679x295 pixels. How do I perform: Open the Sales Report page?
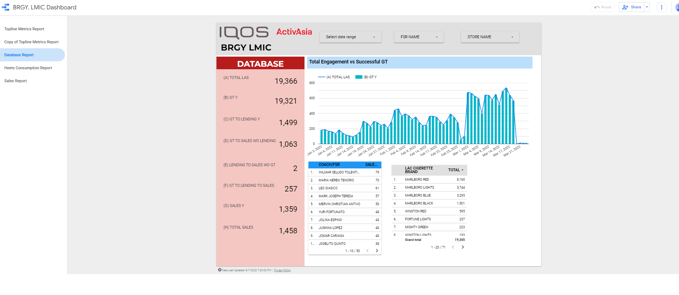coord(16,81)
